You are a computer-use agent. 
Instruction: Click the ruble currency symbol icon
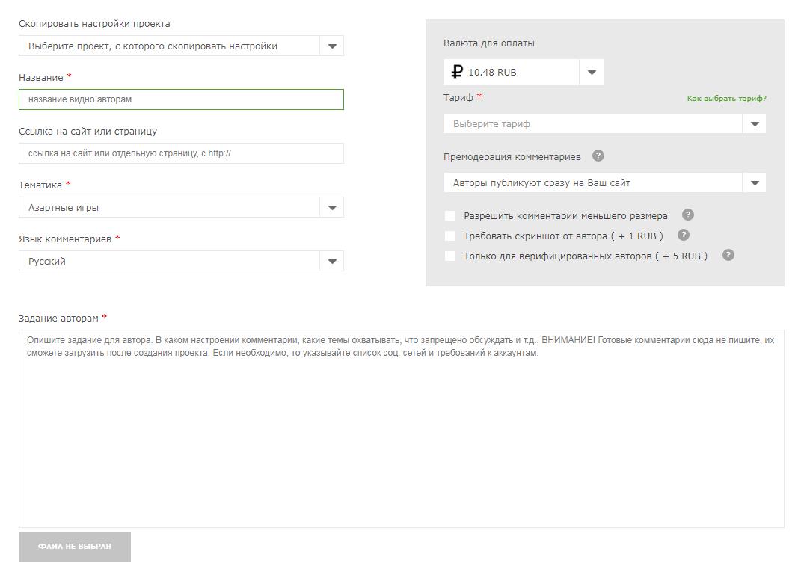point(456,72)
